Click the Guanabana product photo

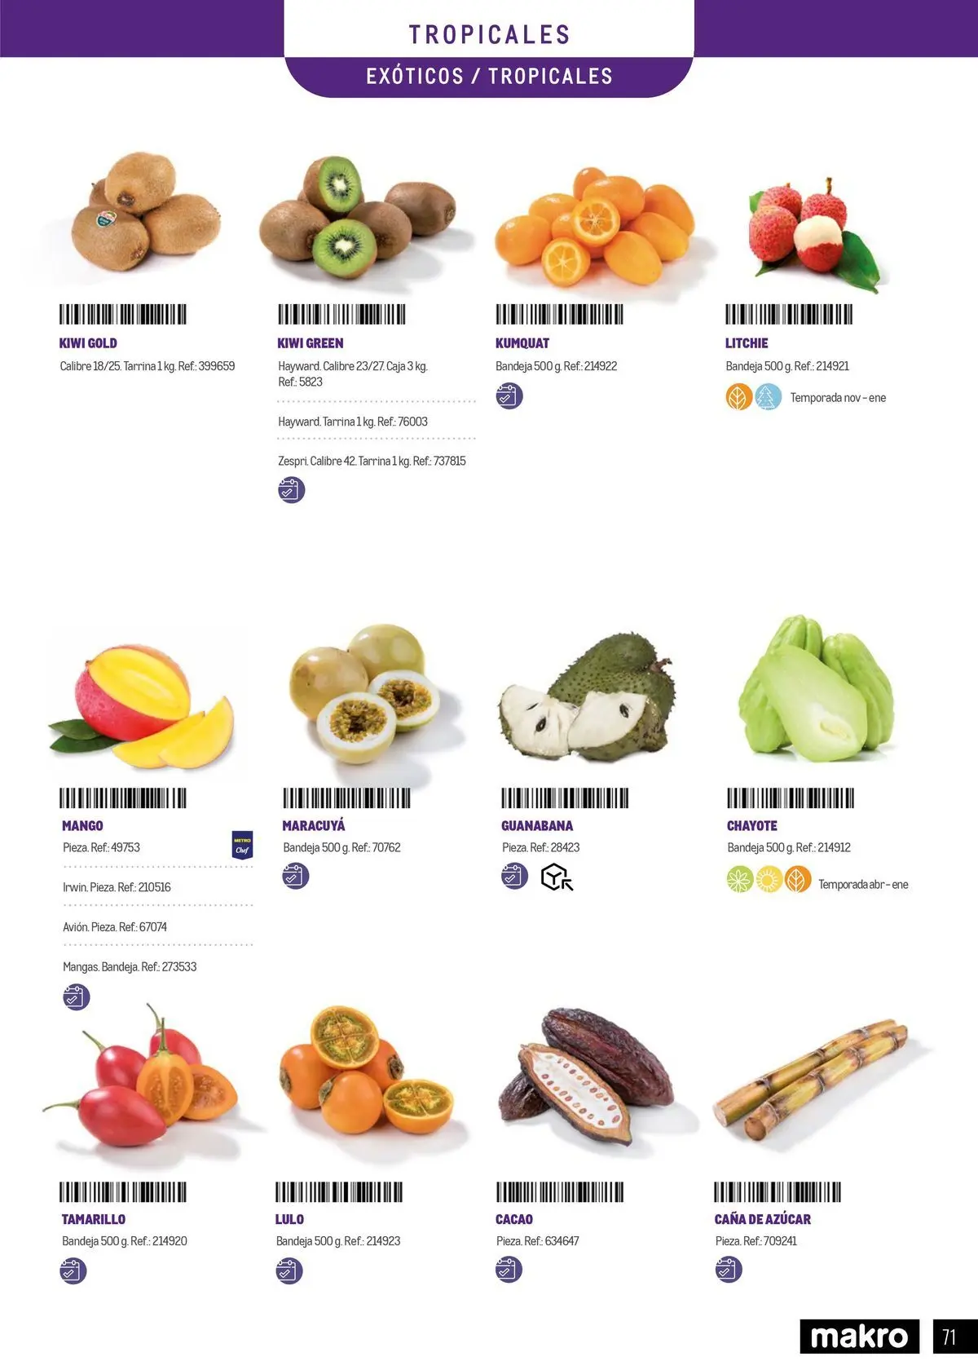click(588, 696)
